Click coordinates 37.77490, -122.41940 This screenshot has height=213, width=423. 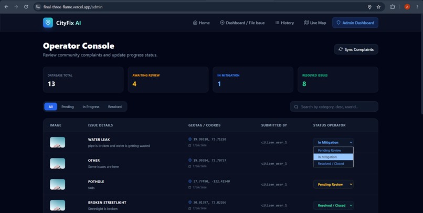tap(211, 182)
